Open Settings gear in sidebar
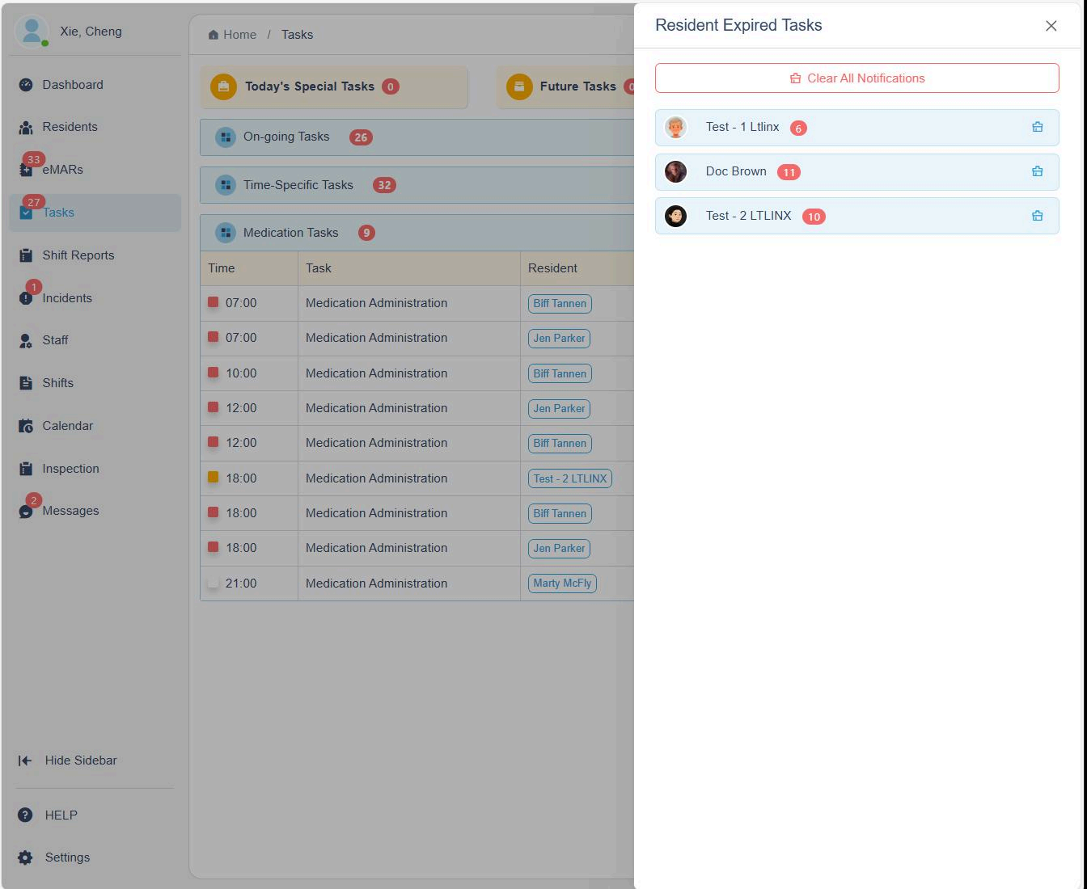The height and width of the screenshot is (889, 1087). point(26,857)
